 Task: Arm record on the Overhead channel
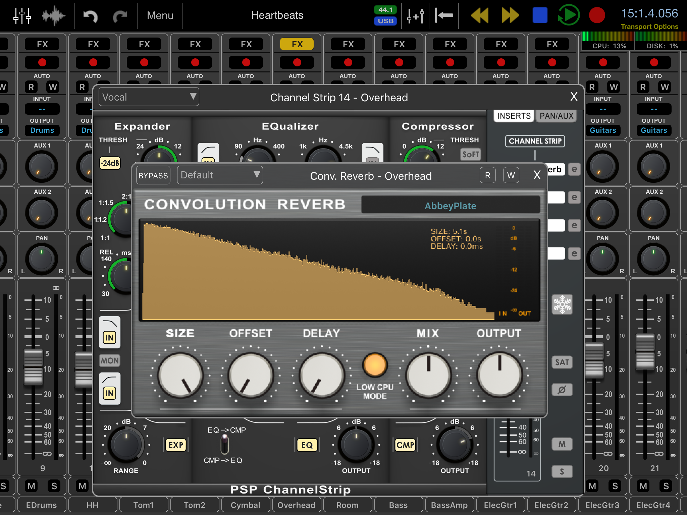pyautogui.click(x=297, y=62)
